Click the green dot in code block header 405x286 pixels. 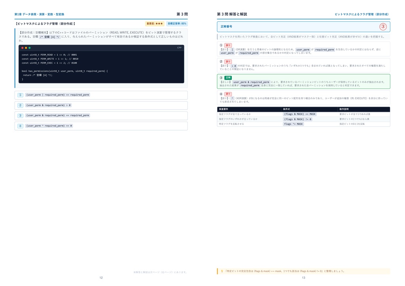click(x=29, y=48)
